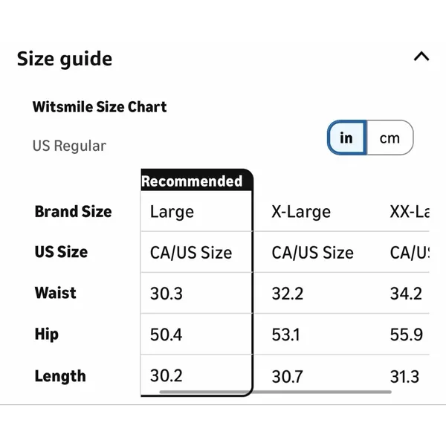Image resolution: width=446 pixels, height=446 pixels.
Task: Collapse the Size guide section chevron
Action: (421, 56)
